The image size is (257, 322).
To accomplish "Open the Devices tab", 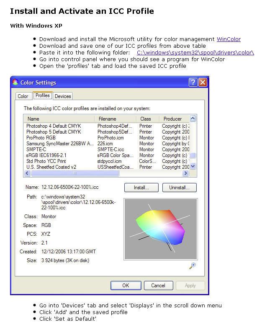I will (63, 96).
